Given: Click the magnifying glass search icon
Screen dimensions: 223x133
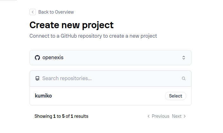Looking at the screenshot, I should point(184,79).
